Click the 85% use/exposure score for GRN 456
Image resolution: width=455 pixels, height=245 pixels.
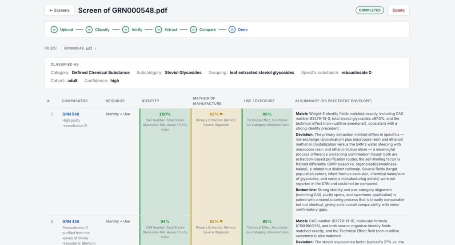[267, 221]
